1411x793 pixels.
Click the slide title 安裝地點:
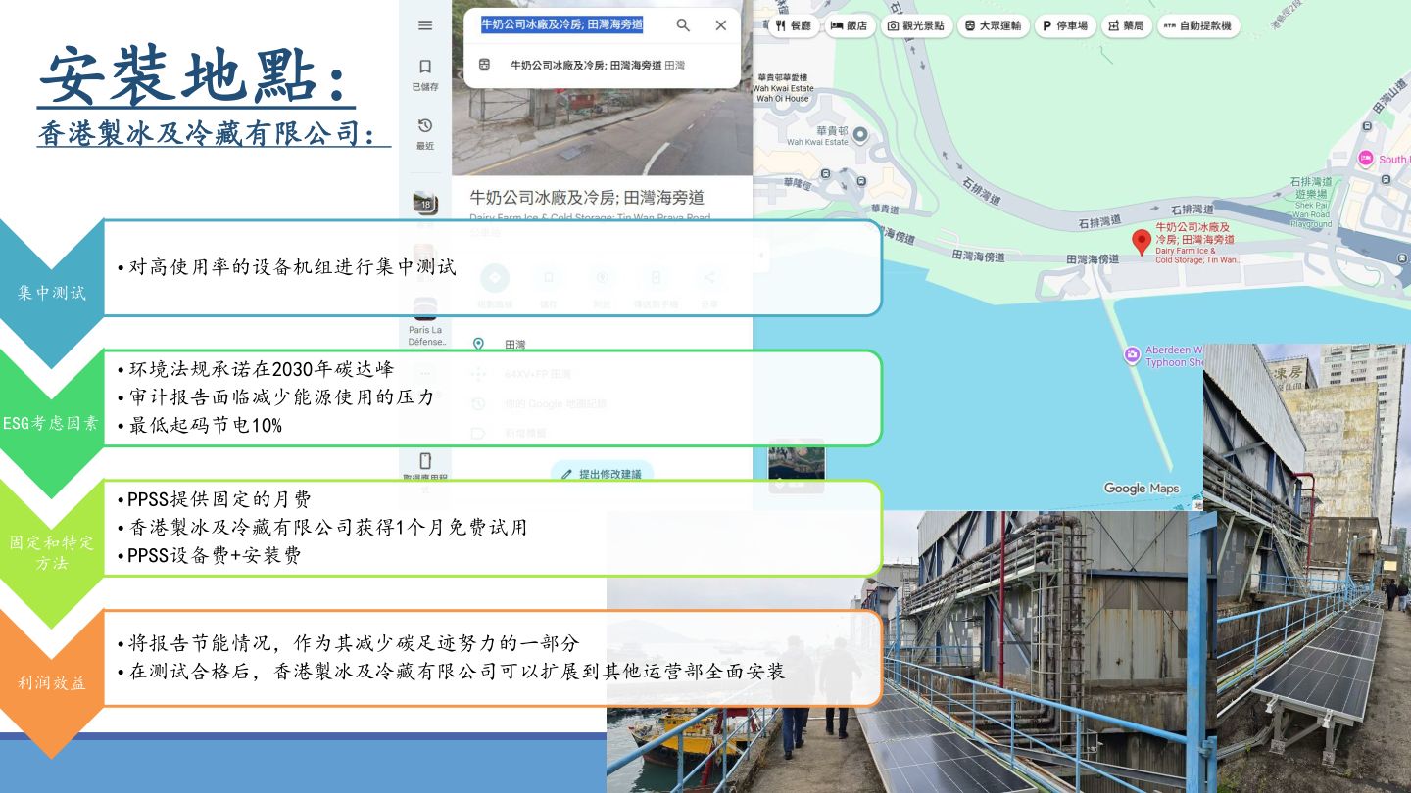coord(197,75)
